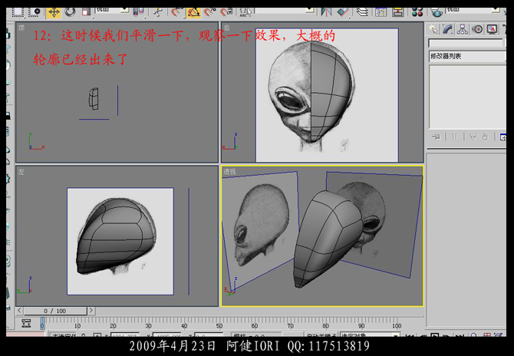Click the Align tool icon

point(343,12)
